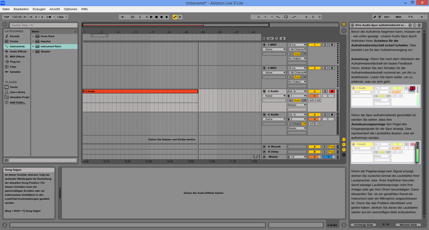Disarm the red record button on 3 Audio

pos(332,91)
